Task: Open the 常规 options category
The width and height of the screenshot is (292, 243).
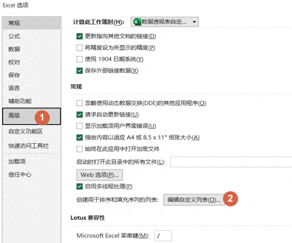Action: coord(14,23)
